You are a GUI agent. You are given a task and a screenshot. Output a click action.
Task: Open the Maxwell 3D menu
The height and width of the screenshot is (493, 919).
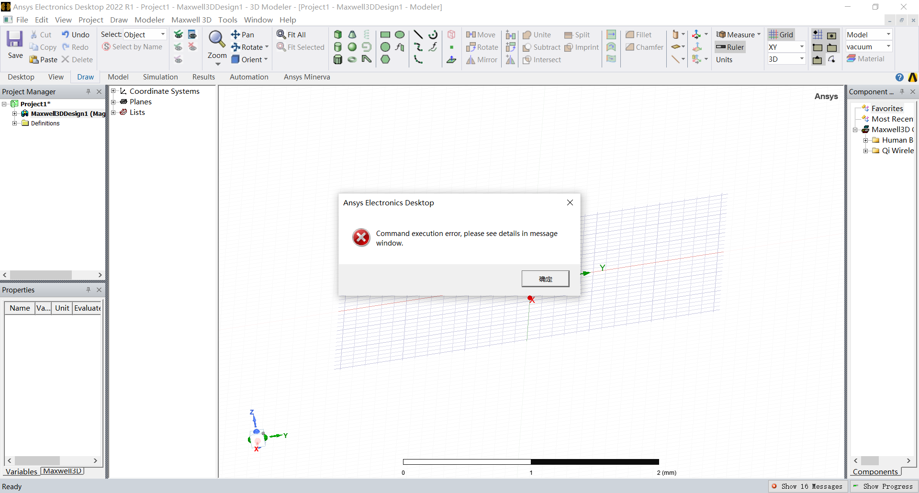(x=191, y=20)
